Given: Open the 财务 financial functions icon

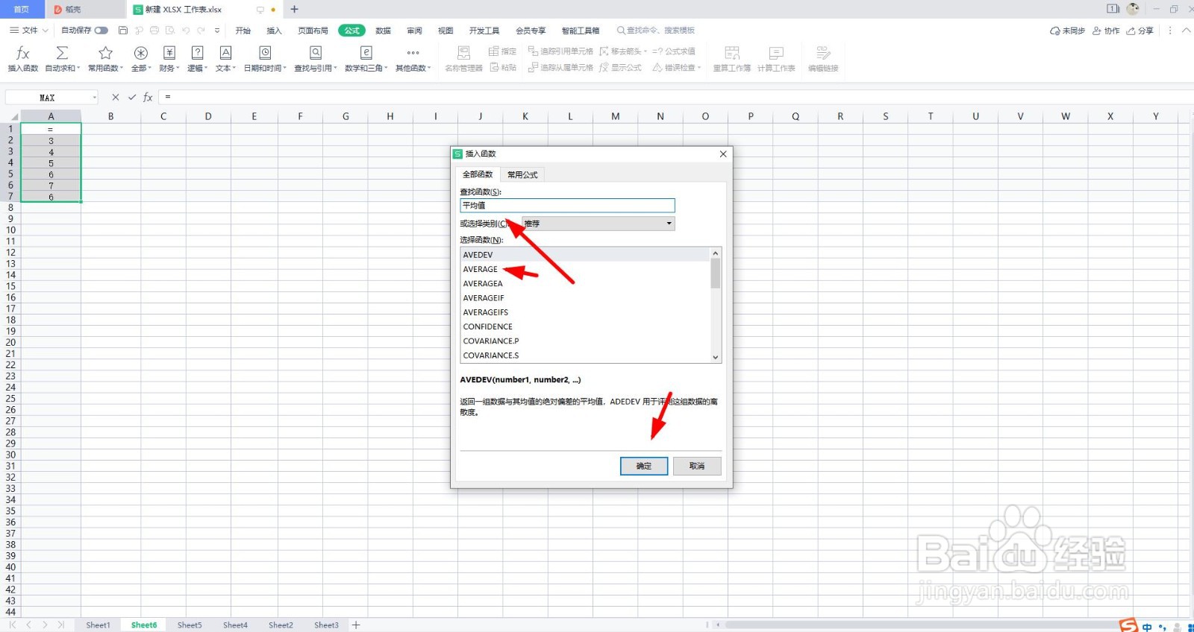Looking at the screenshot, I should pos(169,53).
